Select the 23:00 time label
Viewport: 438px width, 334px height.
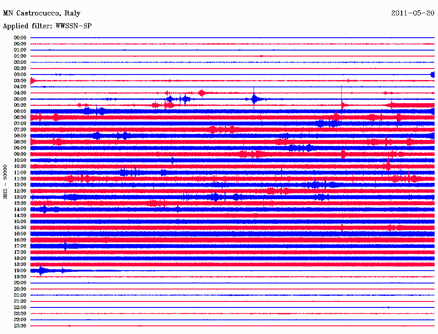click(20, 320)
